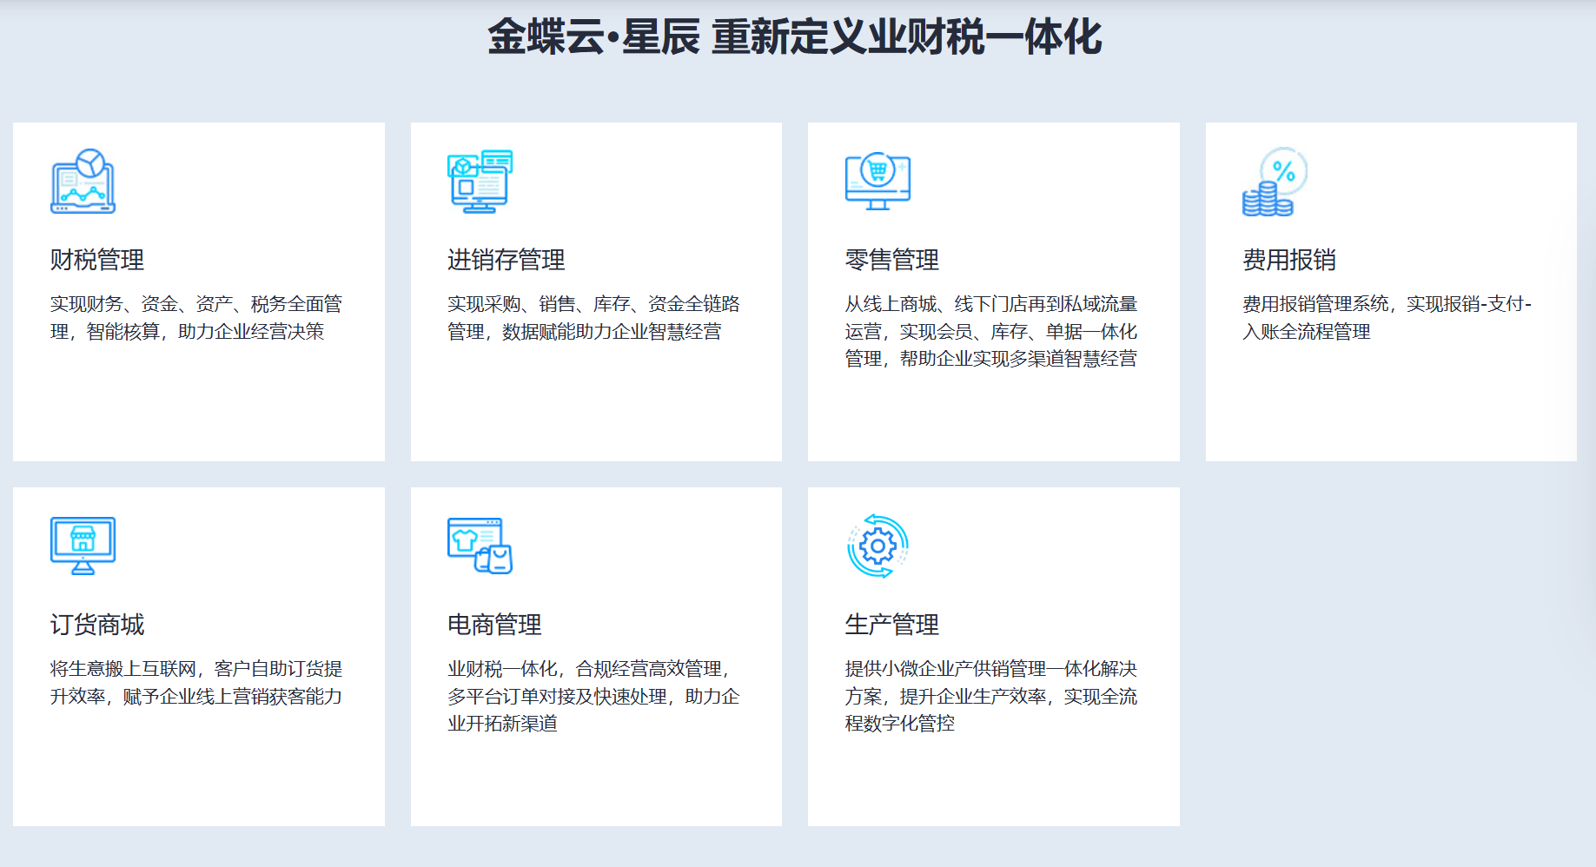Click the 费用报销 coins percent icon

tap(1275, 181)
